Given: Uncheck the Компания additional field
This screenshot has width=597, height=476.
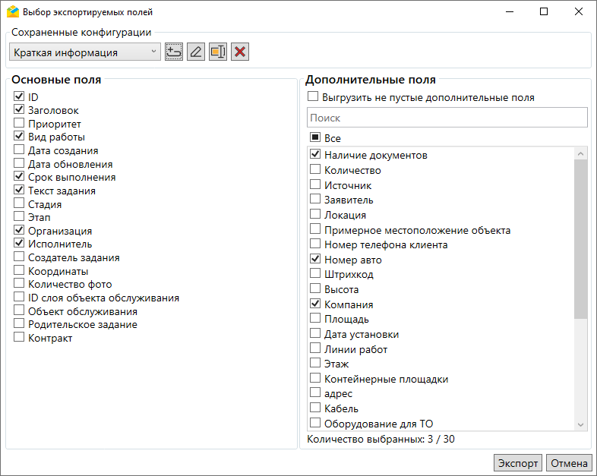Looking at the screenshot, I should click(315, 304).
